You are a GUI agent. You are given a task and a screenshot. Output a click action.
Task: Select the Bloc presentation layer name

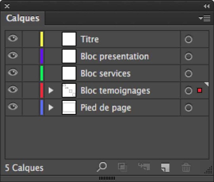click(x=115, y=57)
